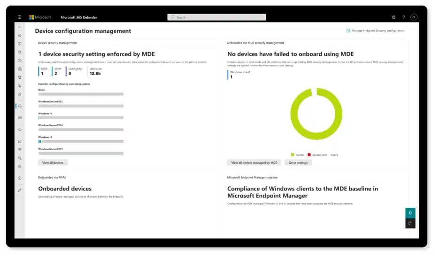Screen dimensions: 439x259
Task: Click 'No devices have failed to onboard' heading
Action: coord(290,54)
